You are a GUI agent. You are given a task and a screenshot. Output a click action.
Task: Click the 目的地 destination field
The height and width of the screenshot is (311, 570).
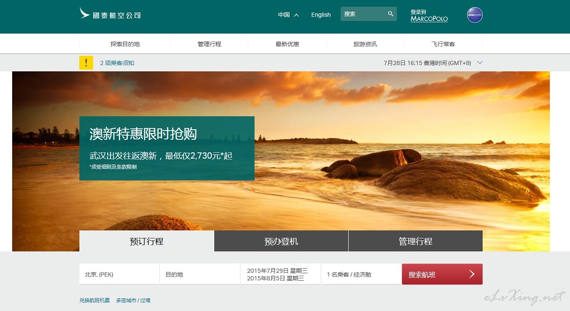(200, 274)
